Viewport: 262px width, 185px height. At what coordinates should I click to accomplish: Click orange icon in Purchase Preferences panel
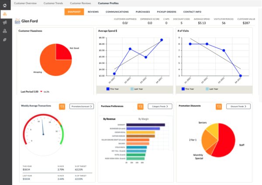point(140,106)
